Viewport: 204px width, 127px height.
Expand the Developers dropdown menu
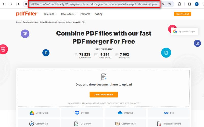click(68, 14)
